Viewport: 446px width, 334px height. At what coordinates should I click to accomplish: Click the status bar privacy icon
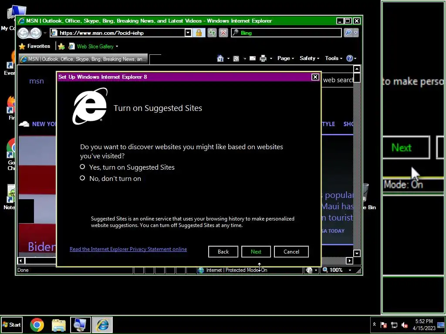tap(310, 270)
